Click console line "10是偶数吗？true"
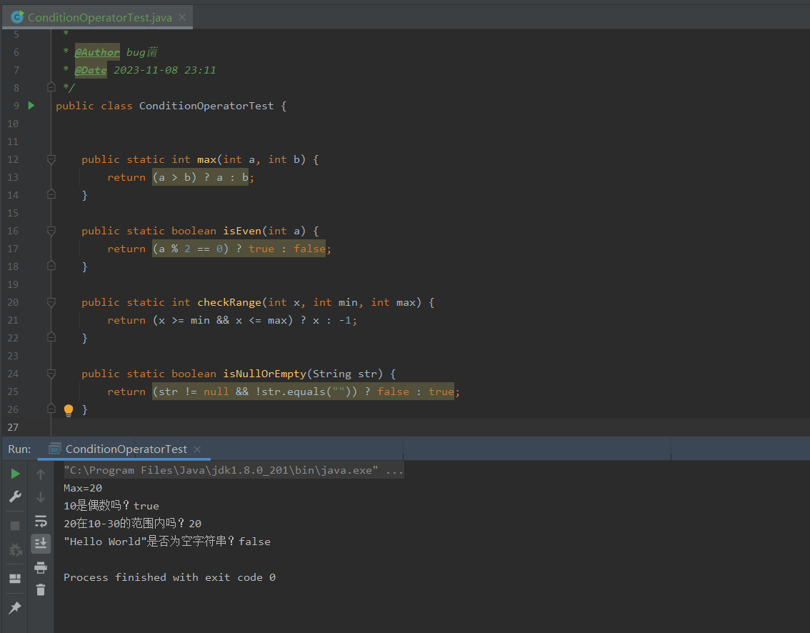The width and height of the screenshot is (810, 633). click(x=111, y=506)
